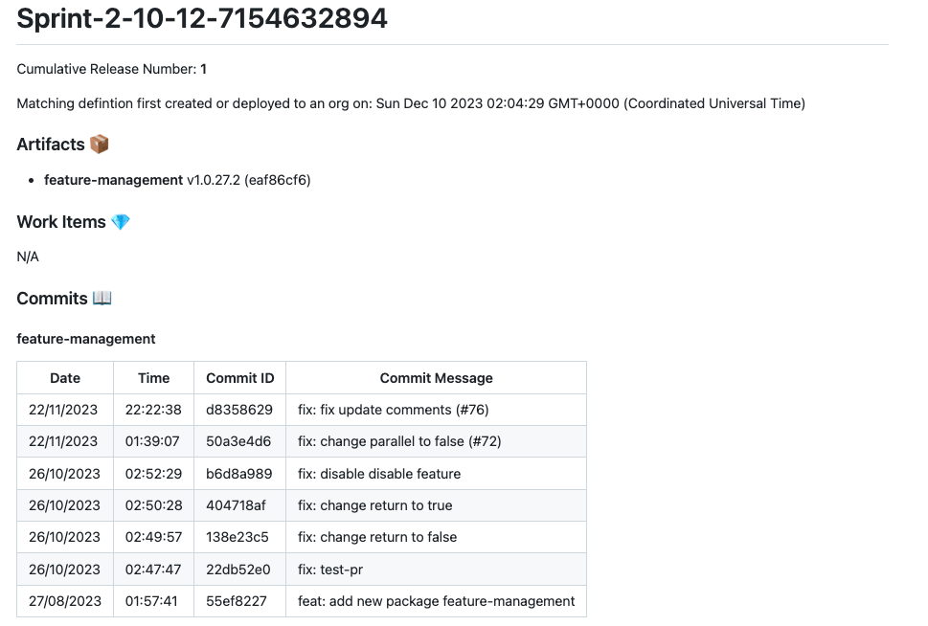The height and width of the screenshot is (626, 928).
Task: Click the "fix: disable disable feature" message cell
Action: coord(379,474)
